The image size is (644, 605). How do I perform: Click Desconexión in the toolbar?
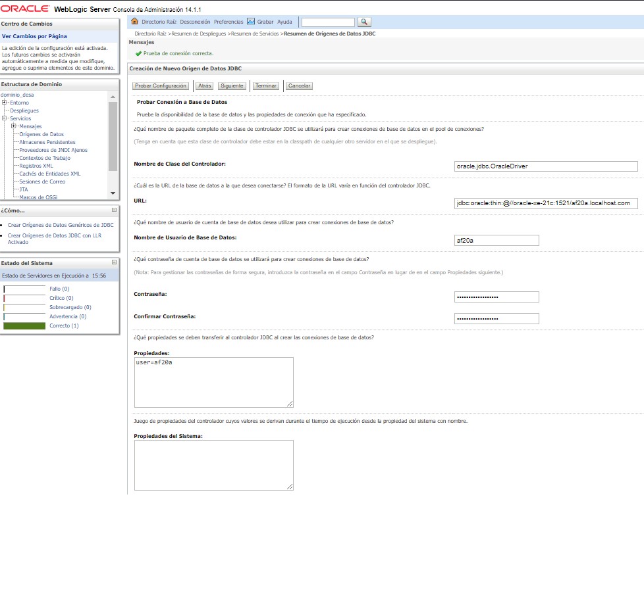[x=195, y=22]
